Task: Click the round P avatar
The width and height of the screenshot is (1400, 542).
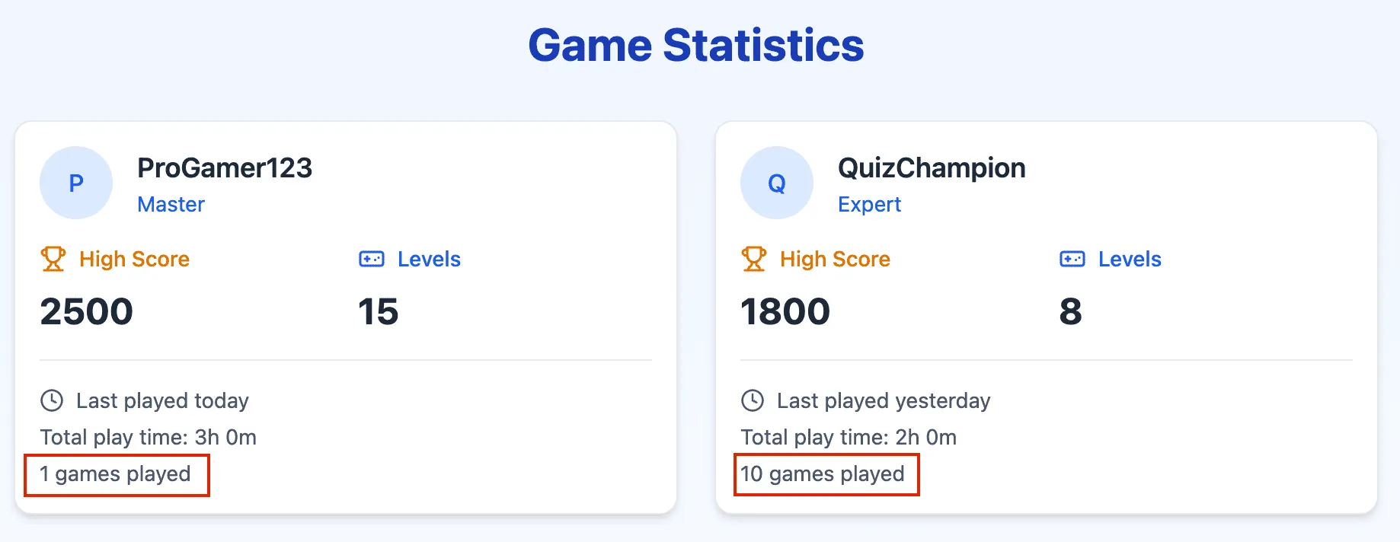Action: click(76, 183)
